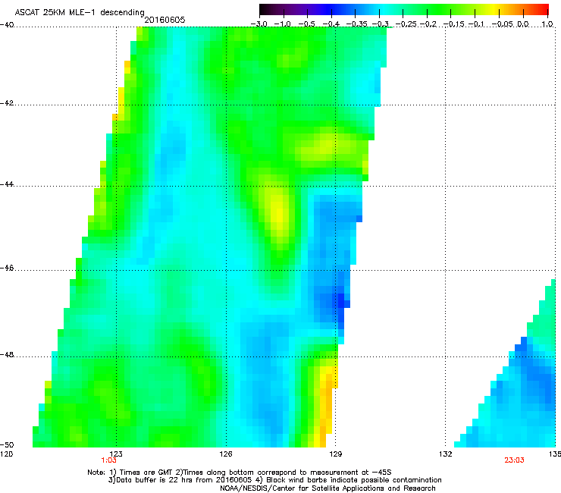Screen dimensions: 561x493
Task: Click the rainbow color scale bar
Action: coord(404,9)
